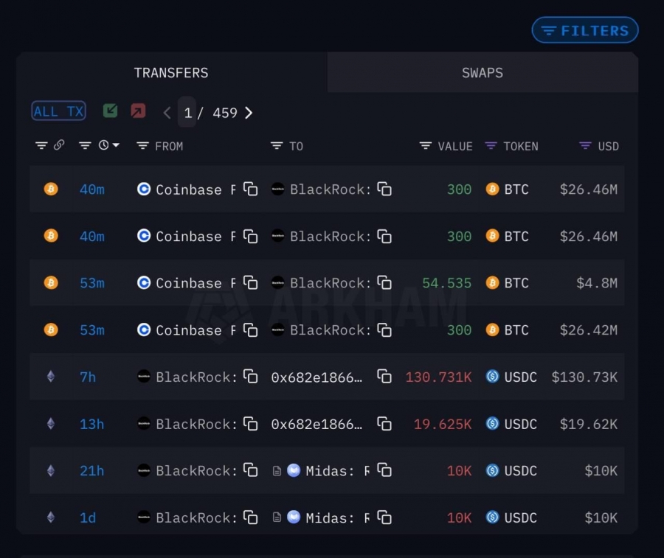Copy BlackRock sender address in 1d row
Image resolution: width=664 pixels, height=558 pixels.
click(250, 517)
